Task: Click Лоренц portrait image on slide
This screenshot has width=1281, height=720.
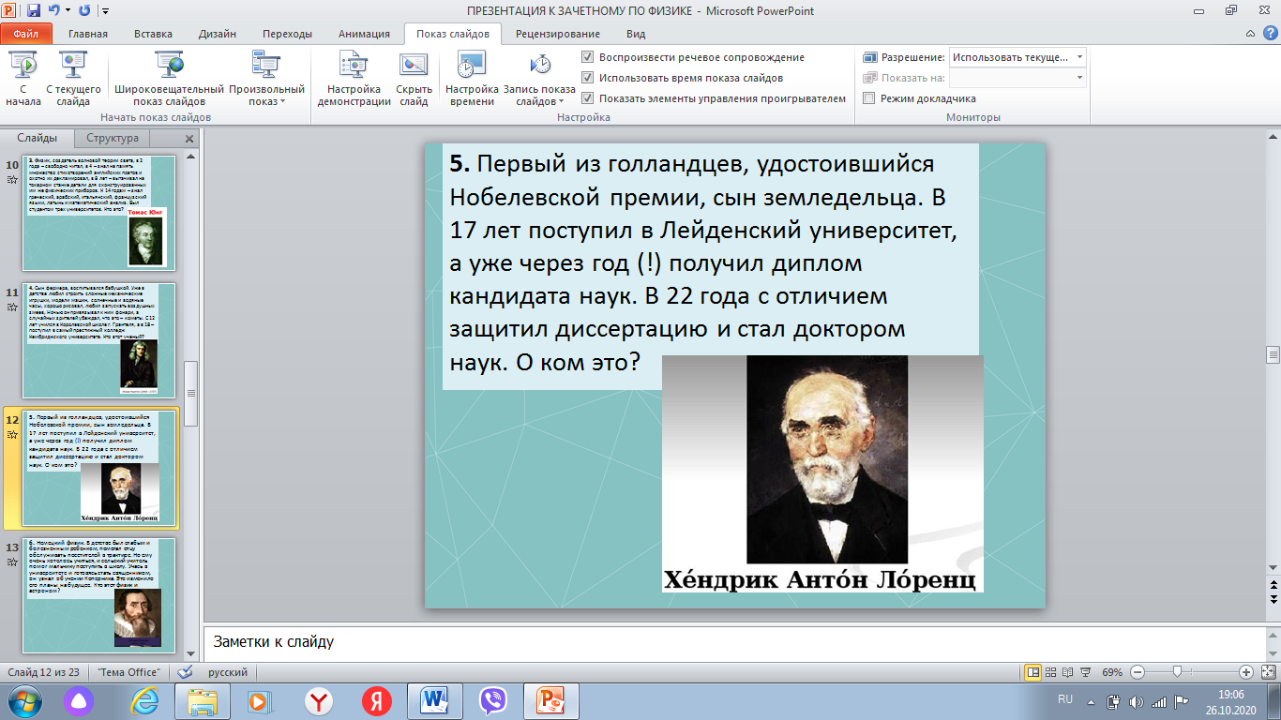Action: (x=822, y=473)
